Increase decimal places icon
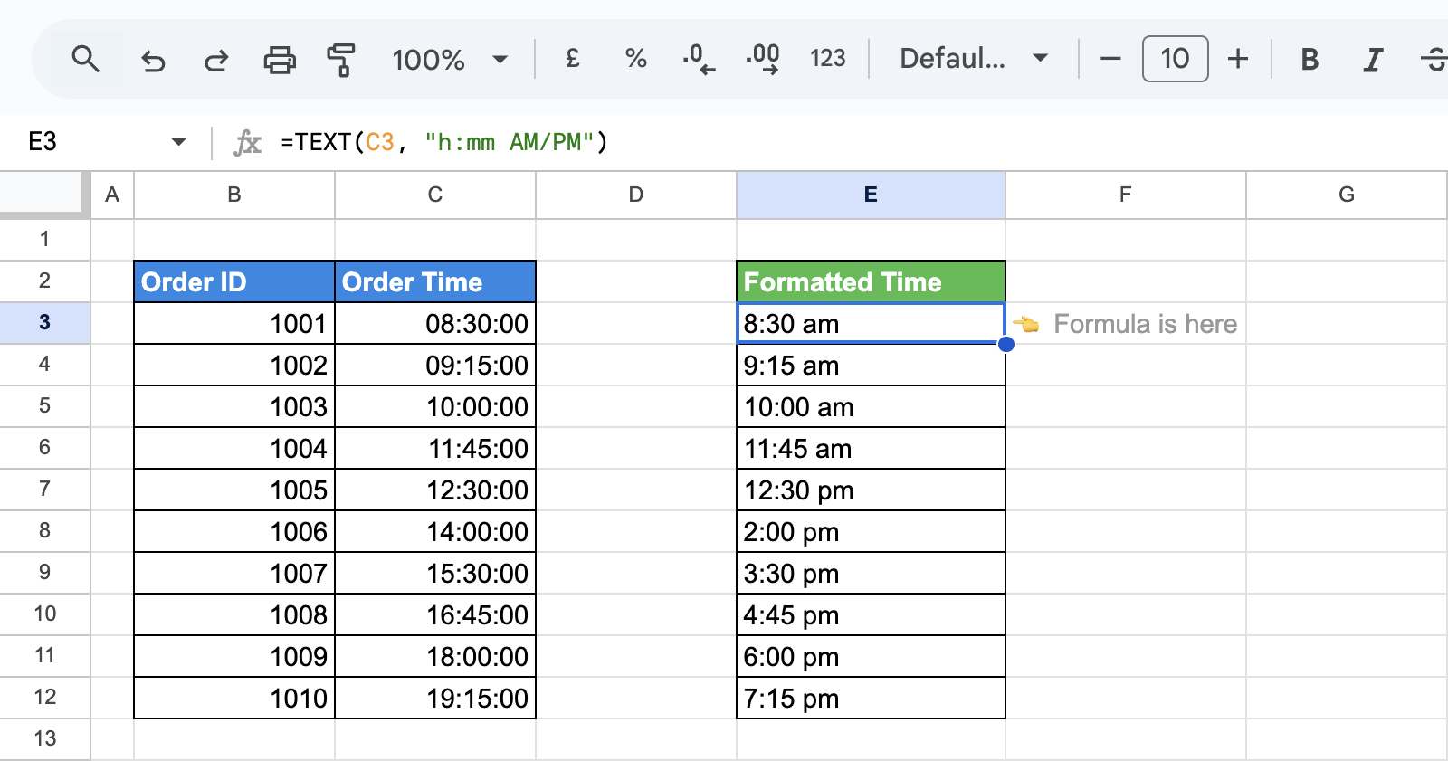This screenshot has height=761, width=1448. coord(763,60)
